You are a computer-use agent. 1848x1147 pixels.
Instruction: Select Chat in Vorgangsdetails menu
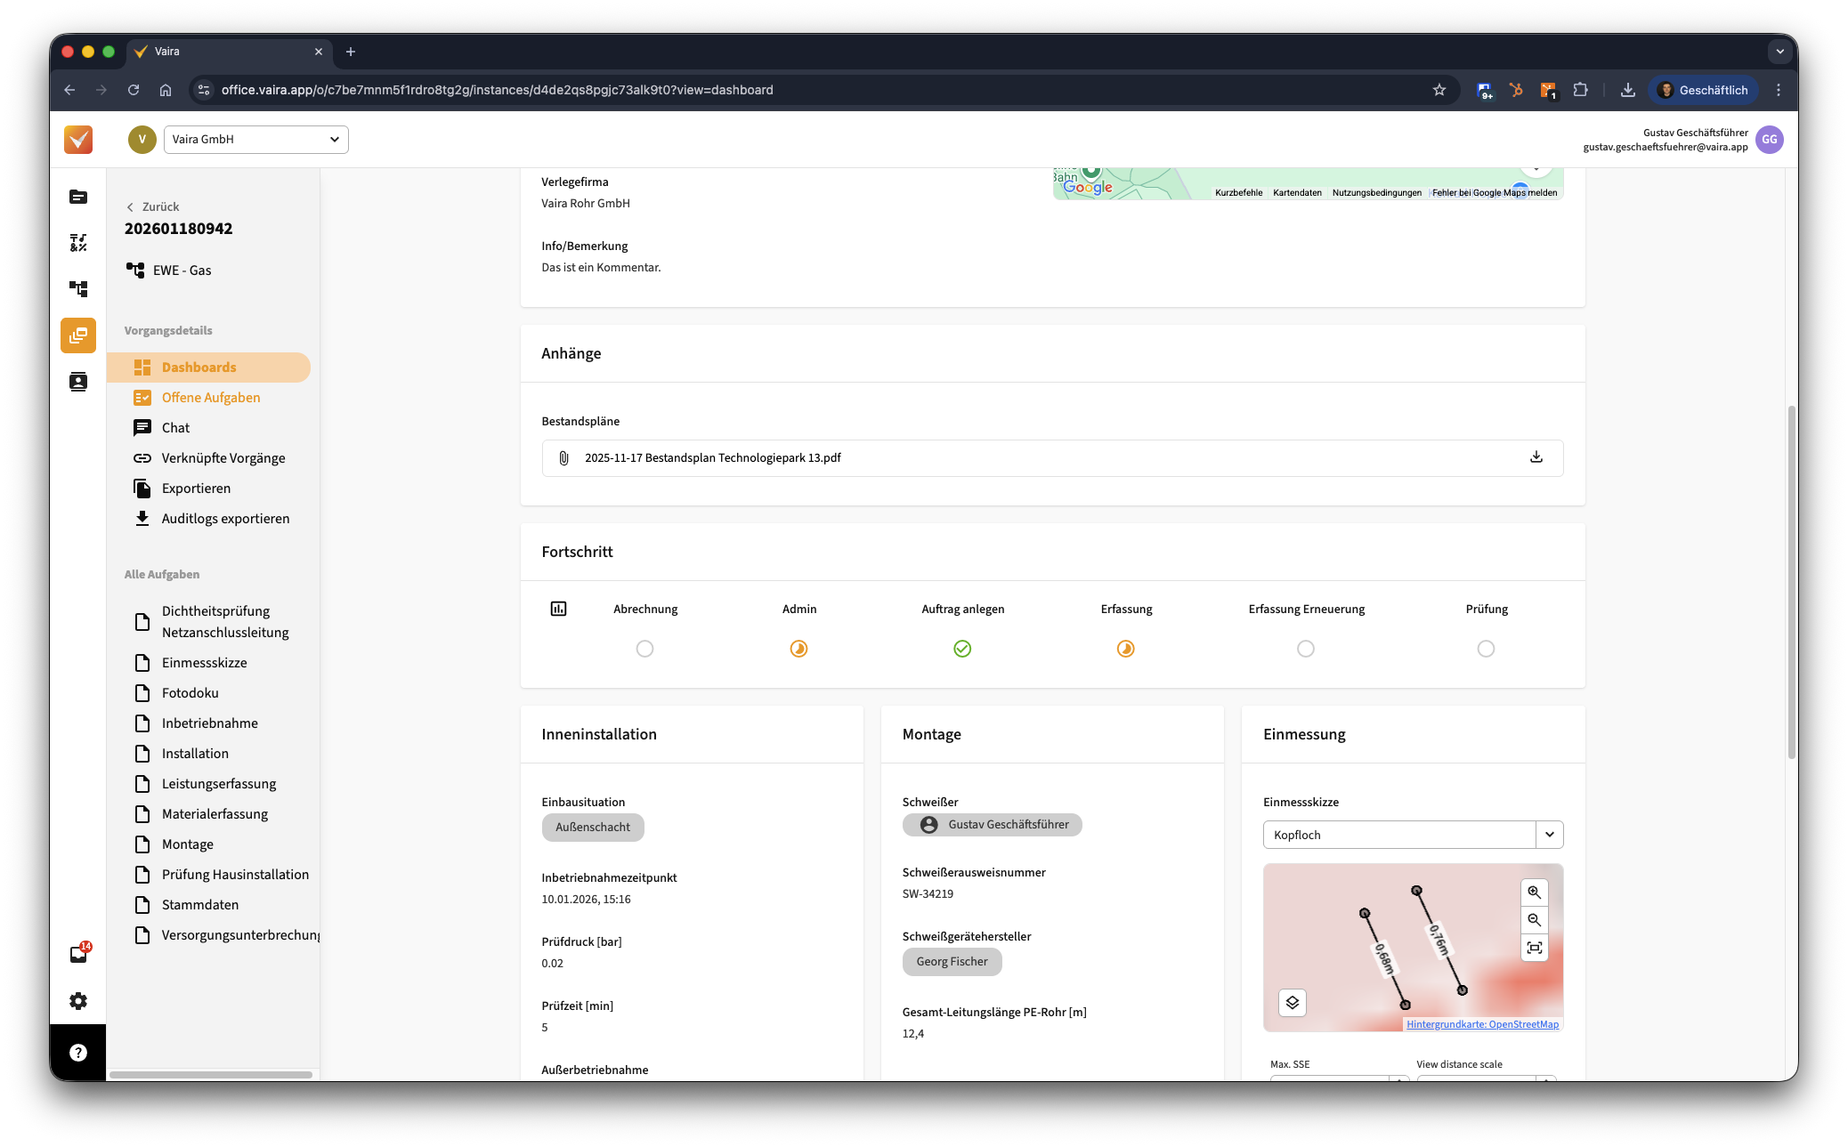pyautogui.click(x=175, y=428)
